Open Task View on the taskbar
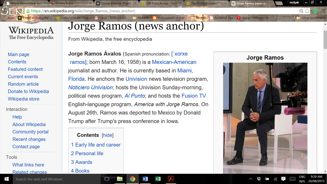The height and width of the screenshot is (184, 327). tap(107, 179)
